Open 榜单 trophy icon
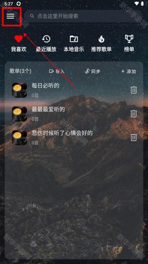The image size is (148, 264). [129, 39]
